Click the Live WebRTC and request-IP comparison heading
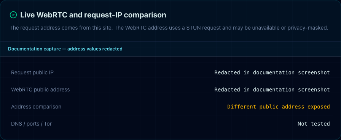This screenshot has width=341, height=140. click(93, 15)
